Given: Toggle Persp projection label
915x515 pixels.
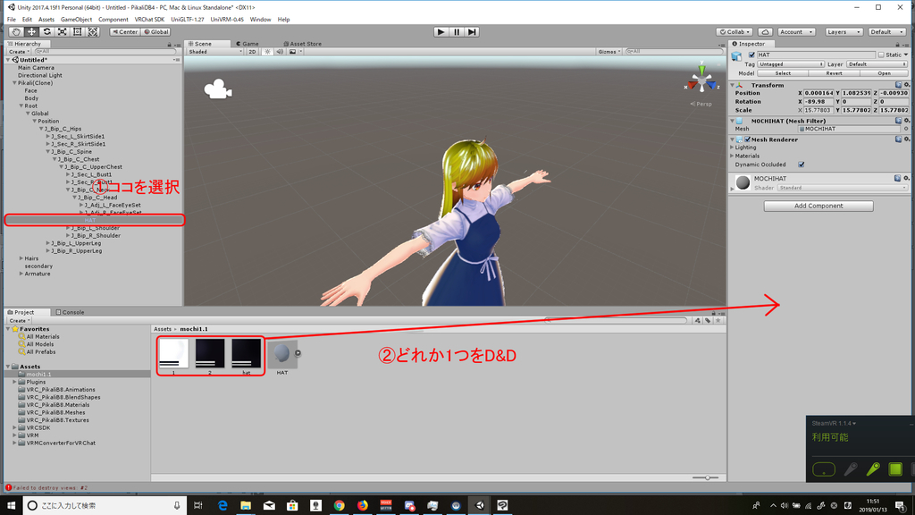Looking at the screenshot, I should click(x=701, y=104).
